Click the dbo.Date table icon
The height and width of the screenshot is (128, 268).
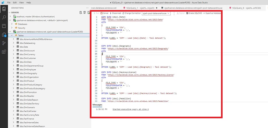click(18, 47)
